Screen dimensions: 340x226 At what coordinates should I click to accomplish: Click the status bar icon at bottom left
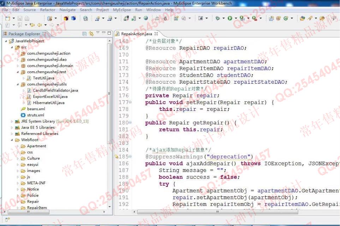tap(7, 220)
